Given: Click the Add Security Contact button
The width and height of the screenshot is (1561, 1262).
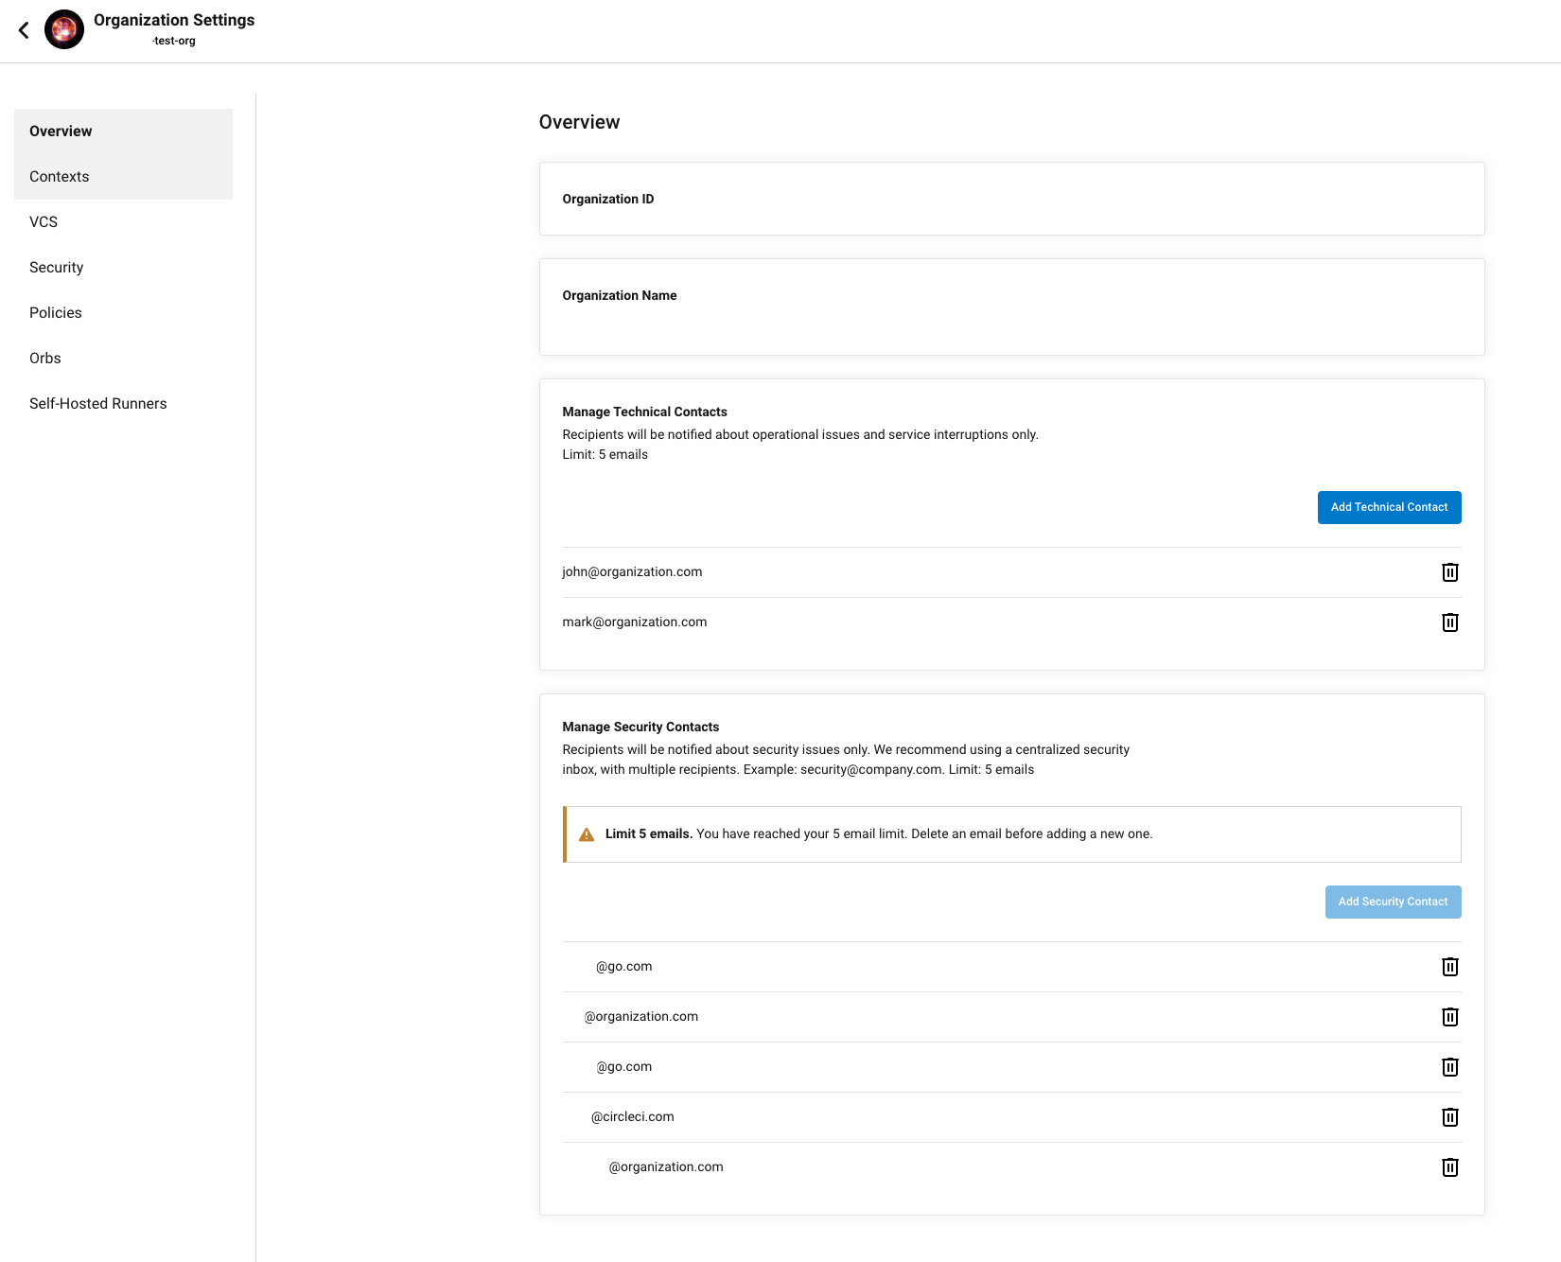Looking at the screenshot, I should point(1393,902).
